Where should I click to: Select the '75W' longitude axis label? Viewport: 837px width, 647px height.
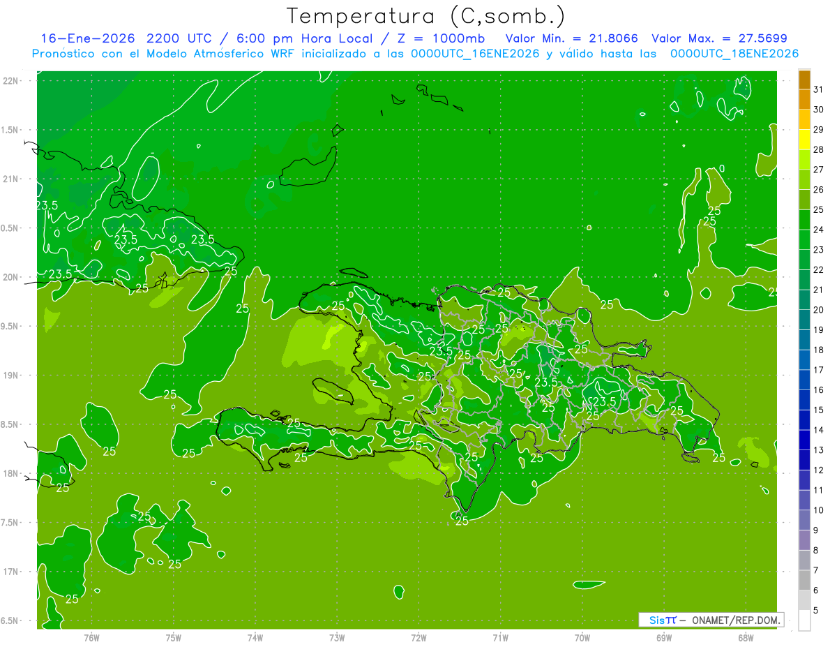point(174,638)
